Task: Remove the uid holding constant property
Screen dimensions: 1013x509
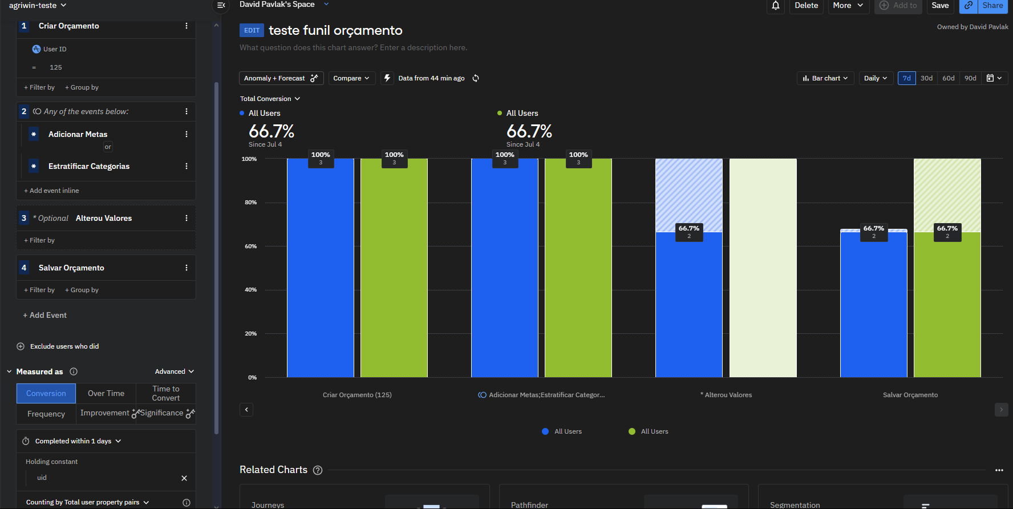Action: point(184,478)
